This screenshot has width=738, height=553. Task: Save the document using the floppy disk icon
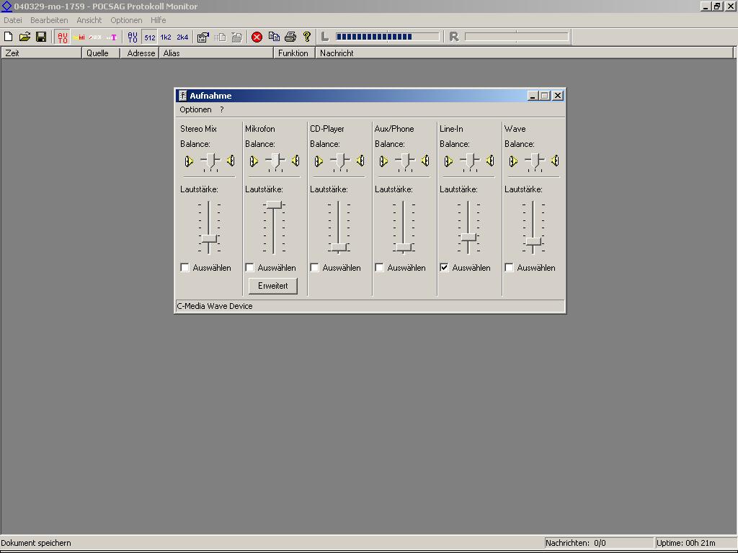click(41, 37)
